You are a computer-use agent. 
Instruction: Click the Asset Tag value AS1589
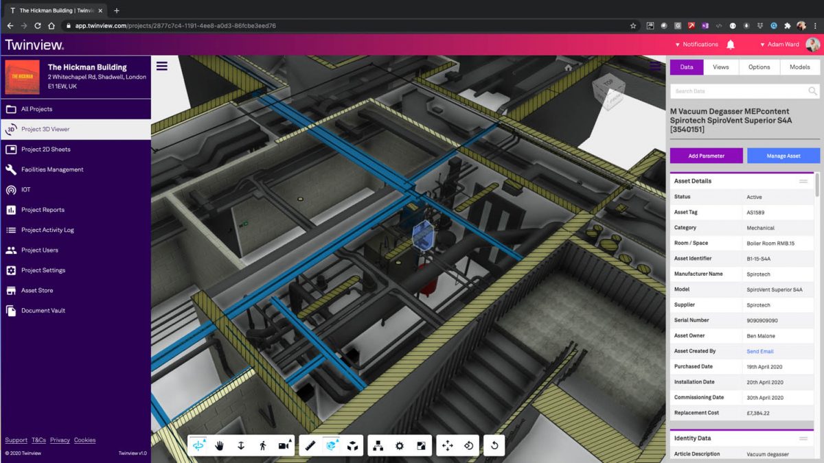755,213
